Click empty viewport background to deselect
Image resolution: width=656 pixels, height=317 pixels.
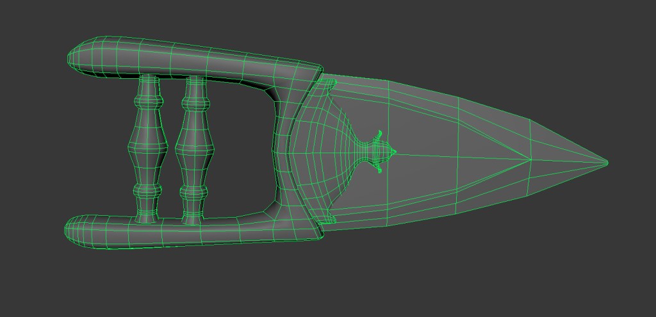coord(512,269)
